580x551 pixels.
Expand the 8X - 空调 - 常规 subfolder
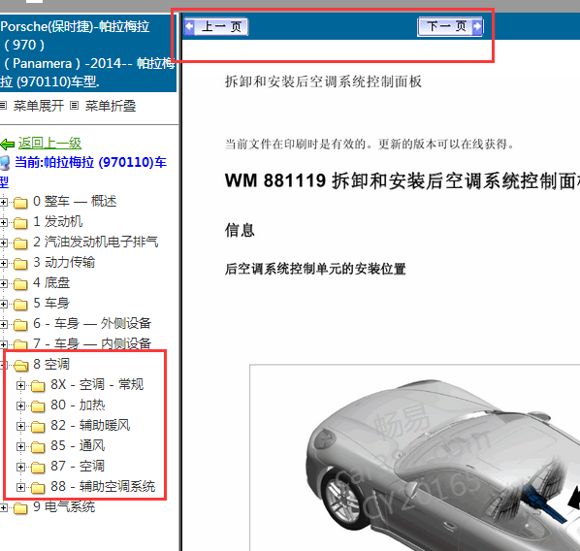[x=20, y=385]
